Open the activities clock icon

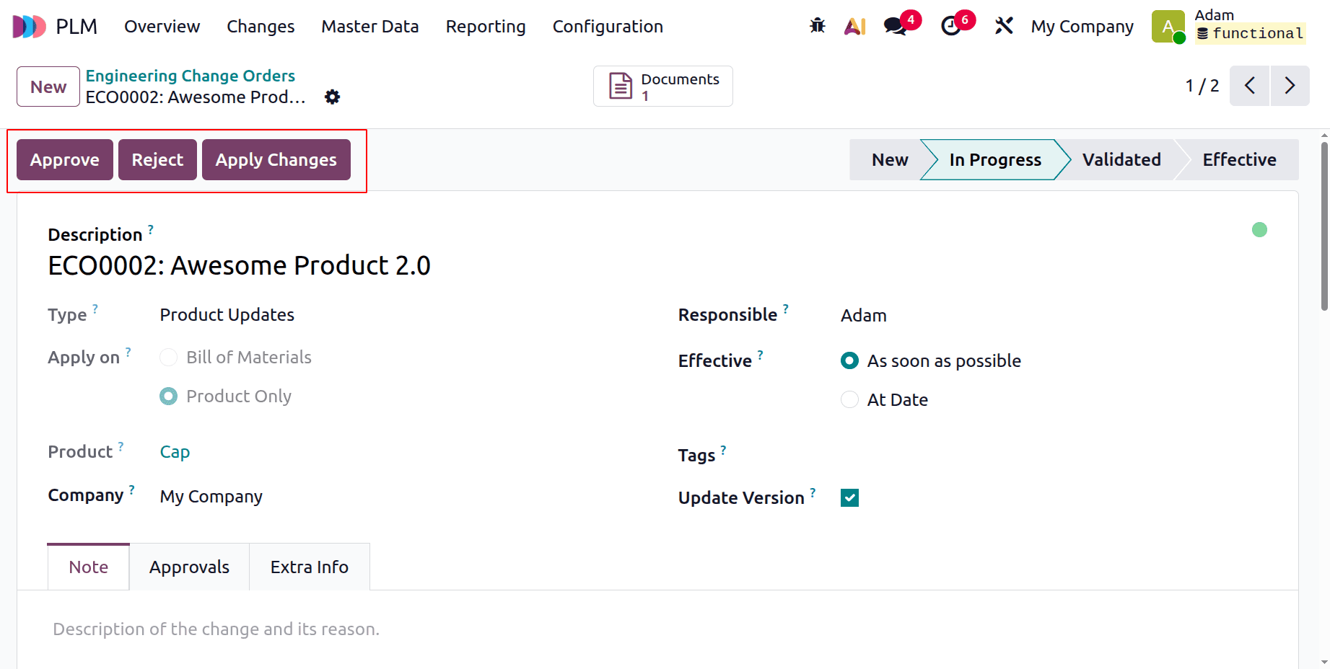pyautogui.click(x=951, y=27)
